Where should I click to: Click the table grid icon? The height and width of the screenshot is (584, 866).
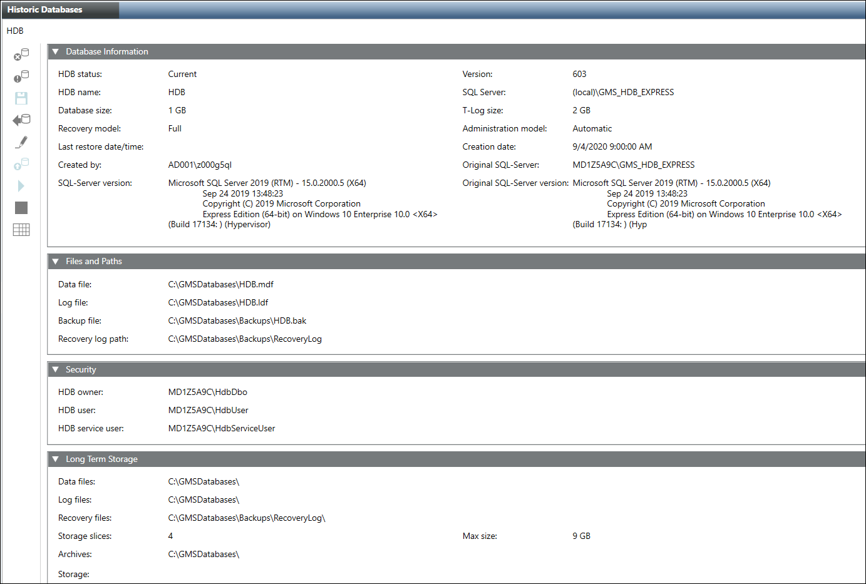21,230
